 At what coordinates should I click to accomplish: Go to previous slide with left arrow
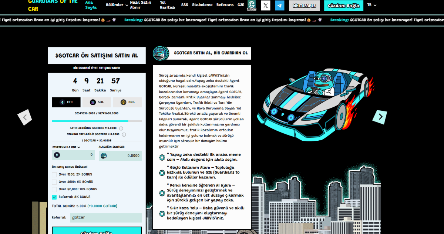tap(25, 117)
